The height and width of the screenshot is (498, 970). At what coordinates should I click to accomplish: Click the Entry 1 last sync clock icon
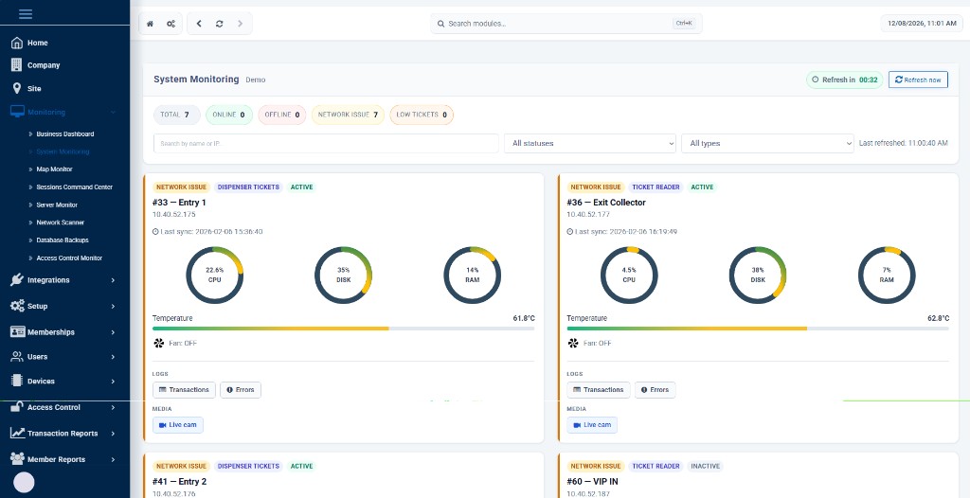pos(155,231)
